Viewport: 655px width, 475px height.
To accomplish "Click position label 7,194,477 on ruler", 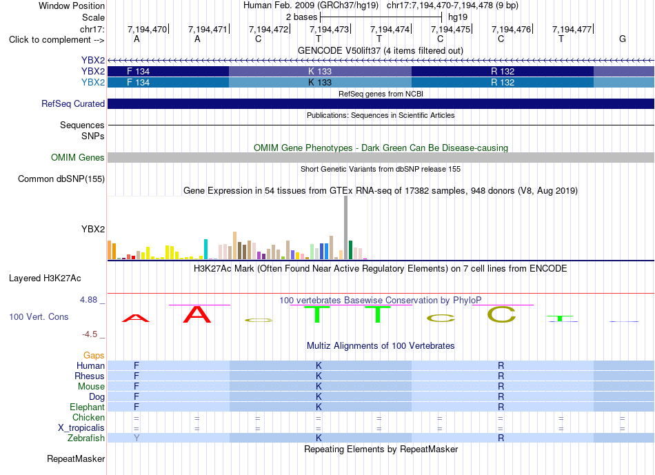I will pos(572,29).
